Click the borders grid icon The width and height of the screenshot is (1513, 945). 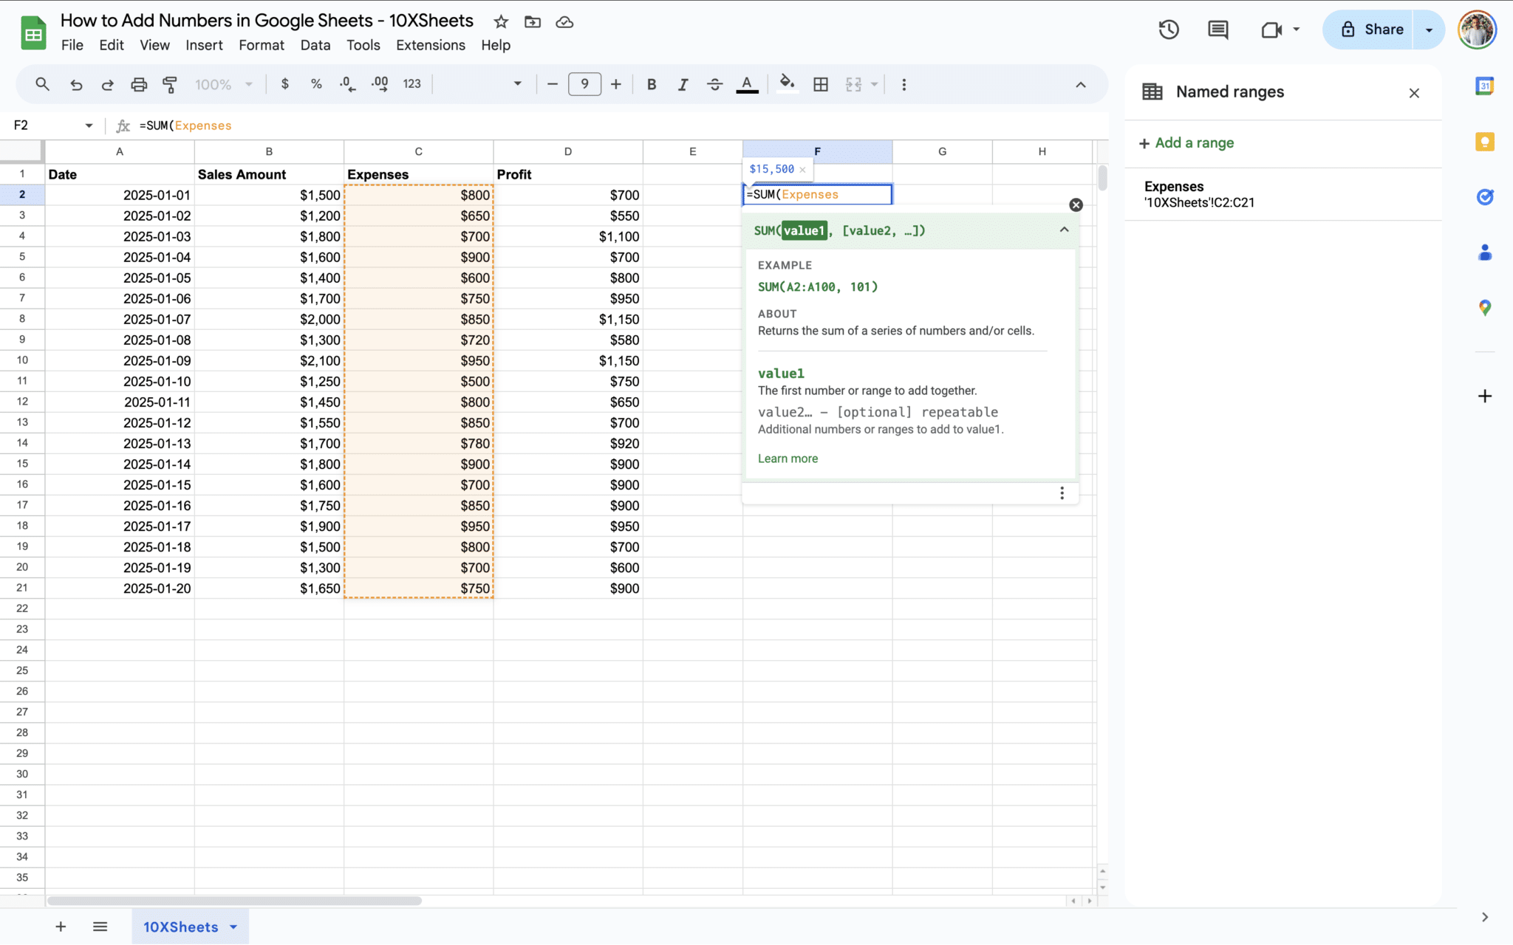[x=820, y=84]
